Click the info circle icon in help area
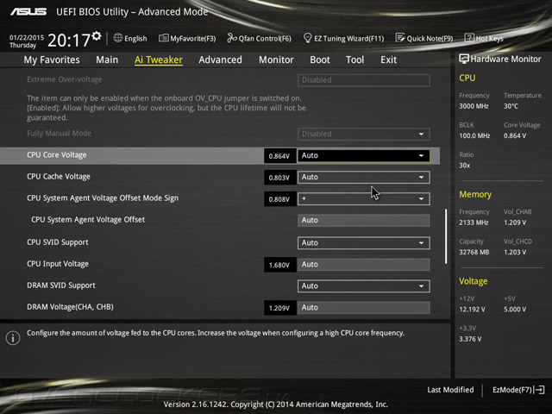Screen dimensions: 552x414 pos(13,338)
